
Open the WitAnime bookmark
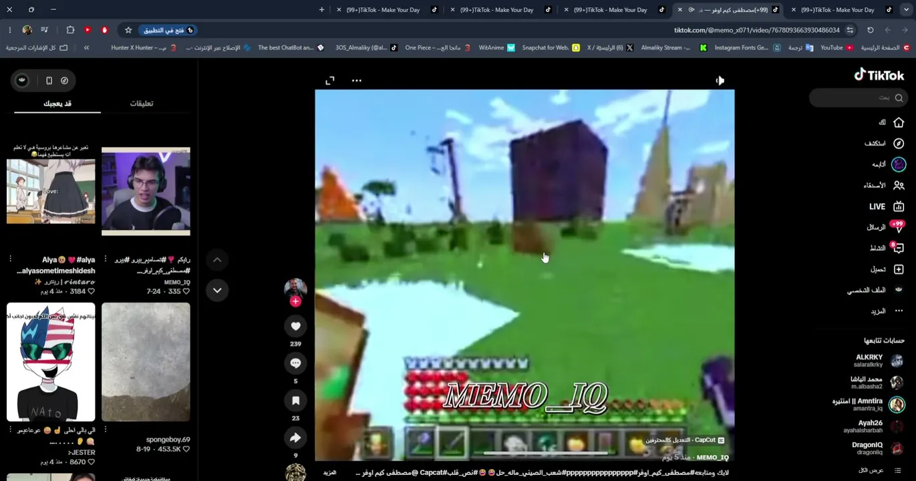(496, 47)
